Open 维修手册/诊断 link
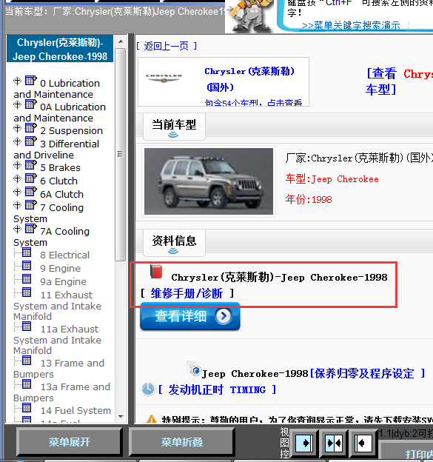 click(187, 293)
